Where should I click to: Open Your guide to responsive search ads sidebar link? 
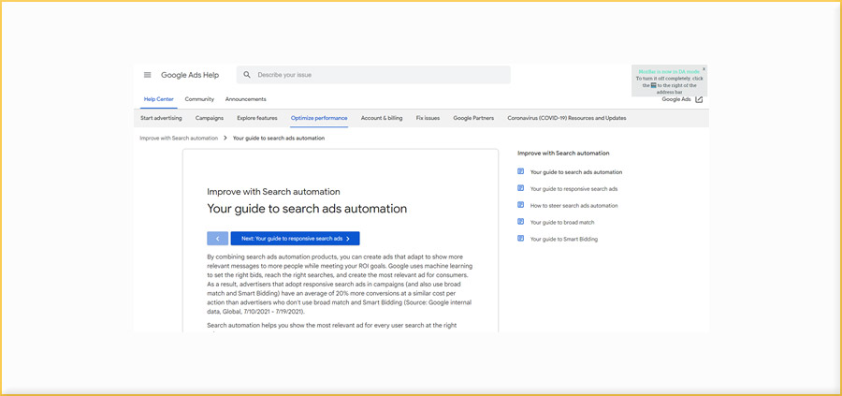tap(574, 189)
